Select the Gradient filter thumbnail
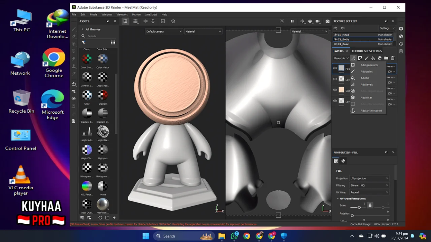Screen dimensions: 431x242 pos(103,95)
